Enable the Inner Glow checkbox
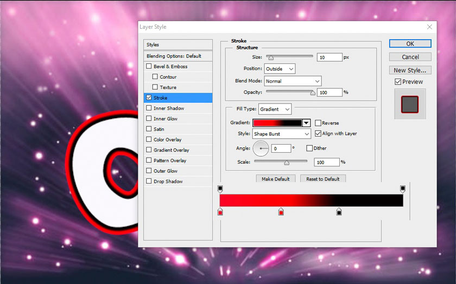Viewport: 456px width, 284px height. (x=149, y=119)
